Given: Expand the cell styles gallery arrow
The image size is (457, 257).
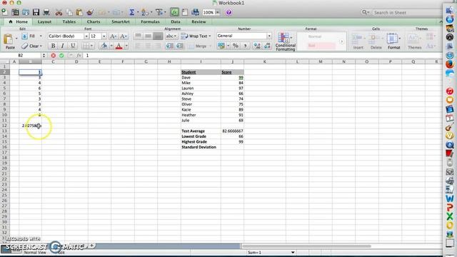Looking at the screenshot, I should 341,41.
